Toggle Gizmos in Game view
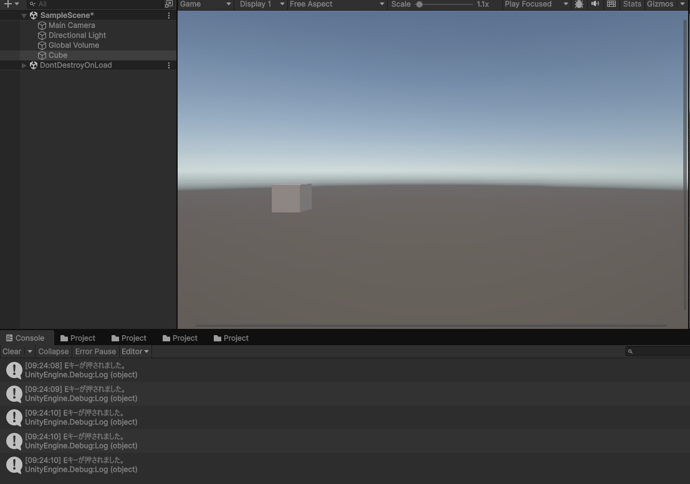The height and width of the screenshot is (484, 690). pyautogui.click(x=659, y=4)
